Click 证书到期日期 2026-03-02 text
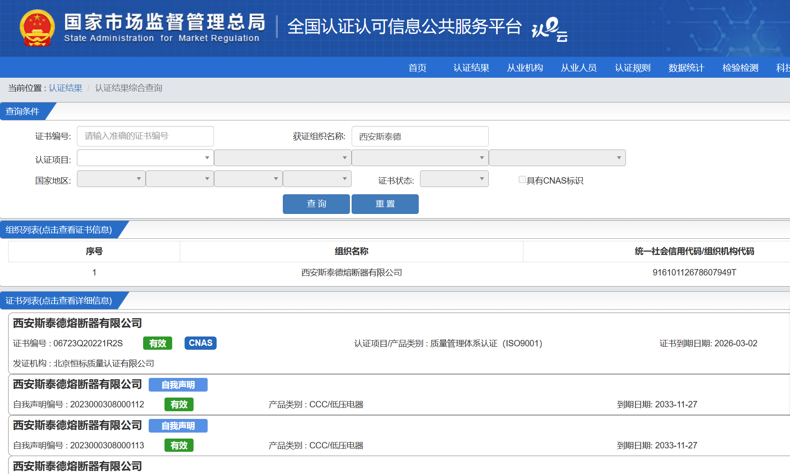This screenshot has height=474, width=790. [x=708, y=343]
